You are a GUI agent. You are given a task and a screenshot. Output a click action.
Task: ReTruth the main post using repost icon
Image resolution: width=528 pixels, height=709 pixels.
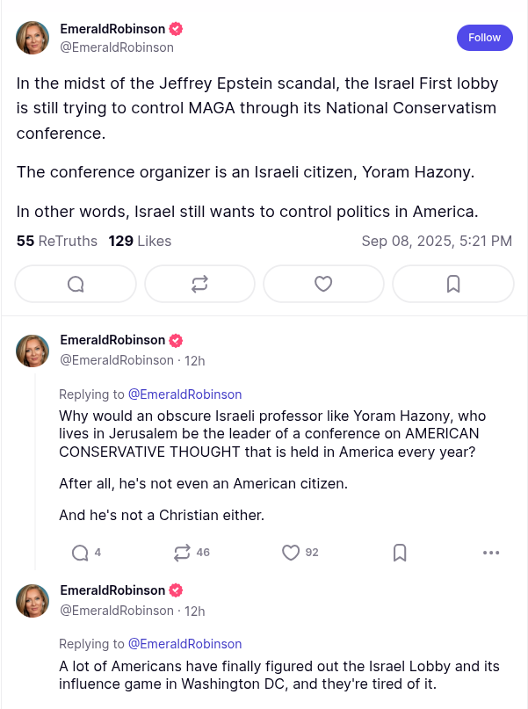199,284
